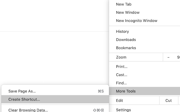Screen dimensions: 180x112
Task: Expand the Bookmarks submenu
Action: coord(126,48)
